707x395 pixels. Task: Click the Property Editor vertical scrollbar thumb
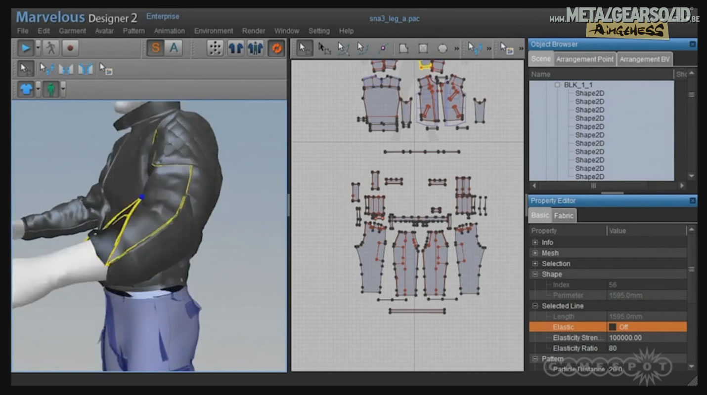692,269
